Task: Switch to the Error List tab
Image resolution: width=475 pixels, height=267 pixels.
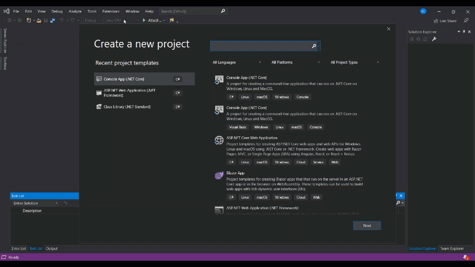Action: pyautogui.click(x=19, y=248)
